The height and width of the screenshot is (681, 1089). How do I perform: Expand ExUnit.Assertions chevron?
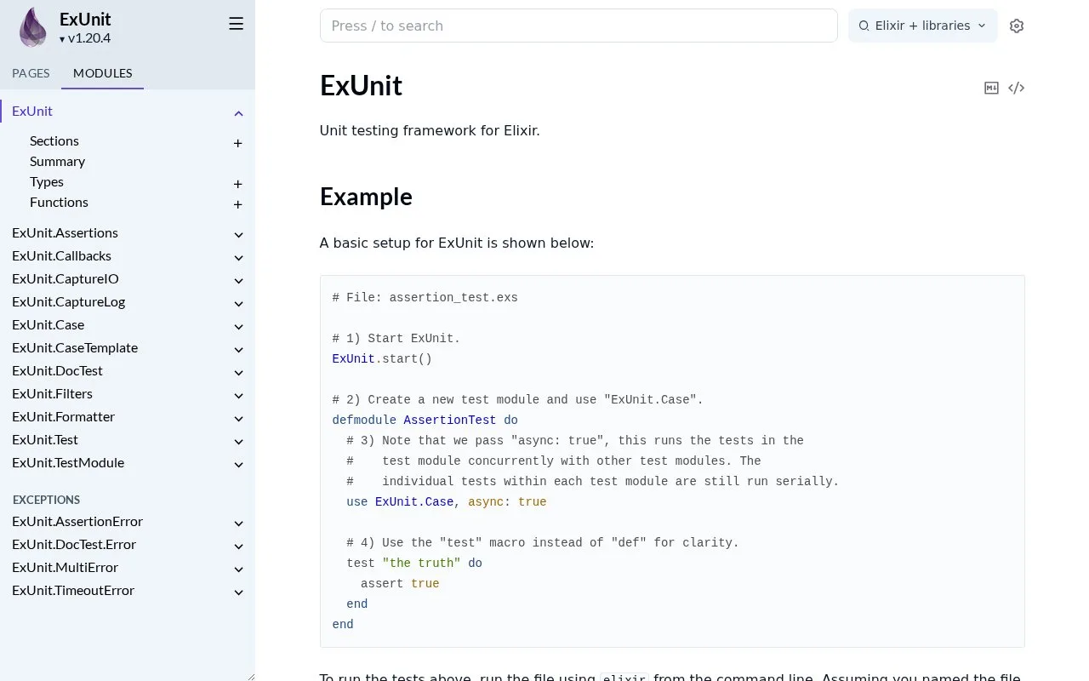point(238,235)
